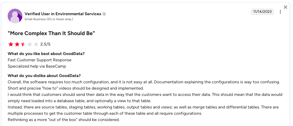
Task: Click the half-filled third star
Action: (23, 44)
